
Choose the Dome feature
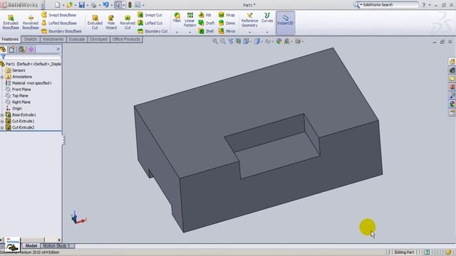pyautogui.click(x=227, y=23)
